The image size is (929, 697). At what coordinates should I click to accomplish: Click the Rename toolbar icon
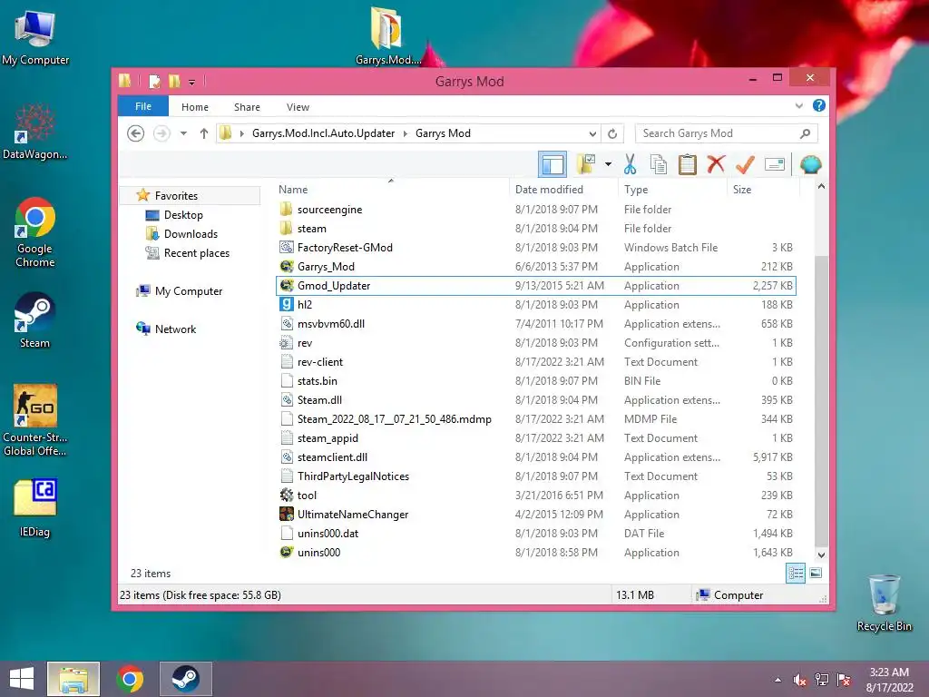pyautogui.click(x=775, y=164)
